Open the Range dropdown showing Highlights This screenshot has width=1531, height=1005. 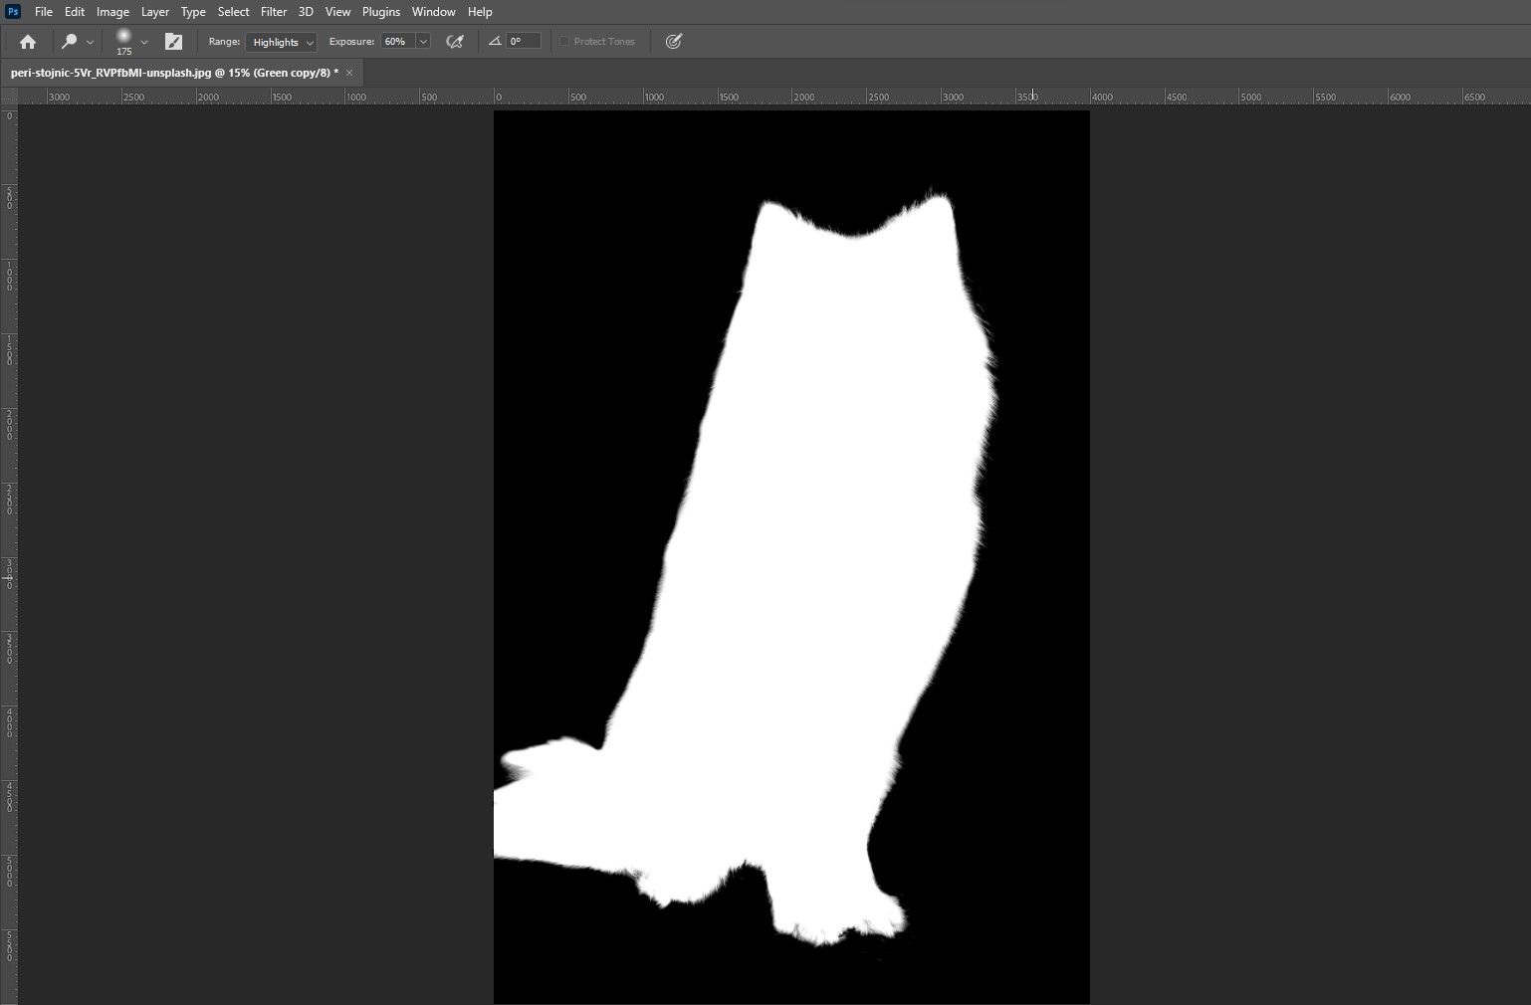click(x=282, y=42)
